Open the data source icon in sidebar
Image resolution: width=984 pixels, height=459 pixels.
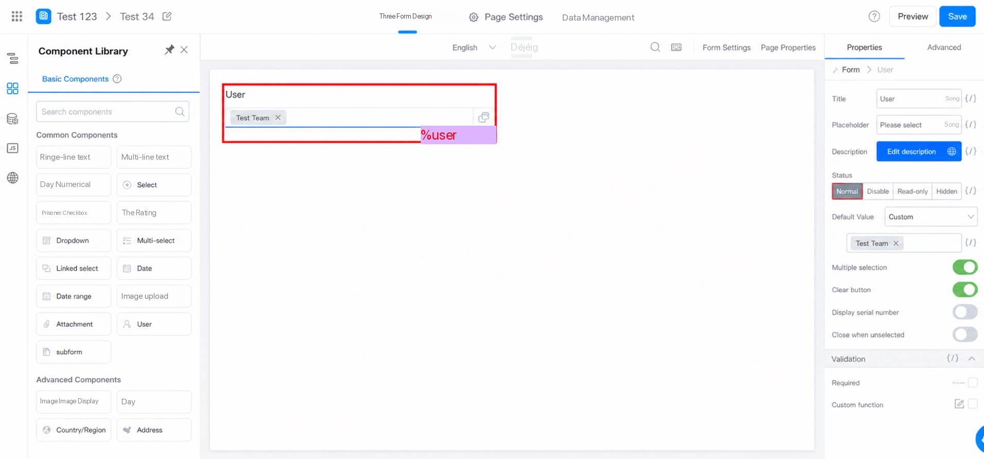[x=13, y=119]
